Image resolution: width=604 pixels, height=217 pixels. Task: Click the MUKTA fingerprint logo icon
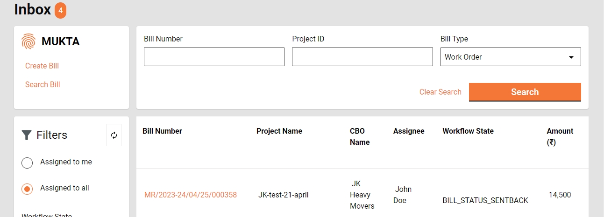(28, 41)
